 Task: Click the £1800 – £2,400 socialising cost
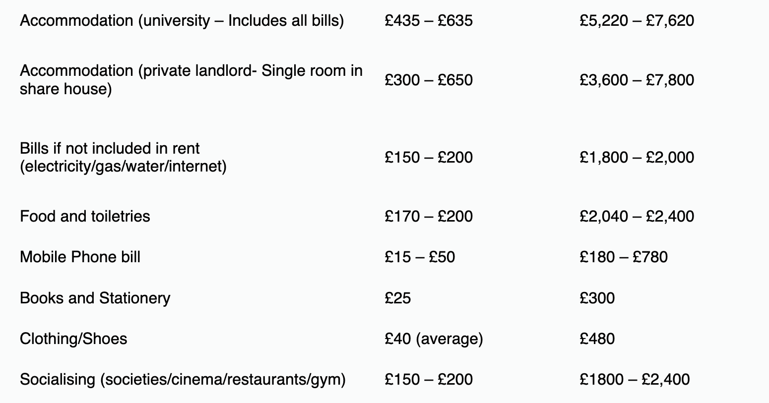634,379
